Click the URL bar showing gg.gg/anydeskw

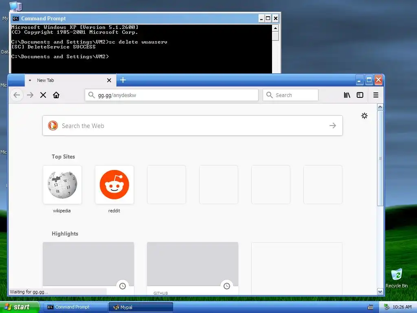click(x=171, y=95)
